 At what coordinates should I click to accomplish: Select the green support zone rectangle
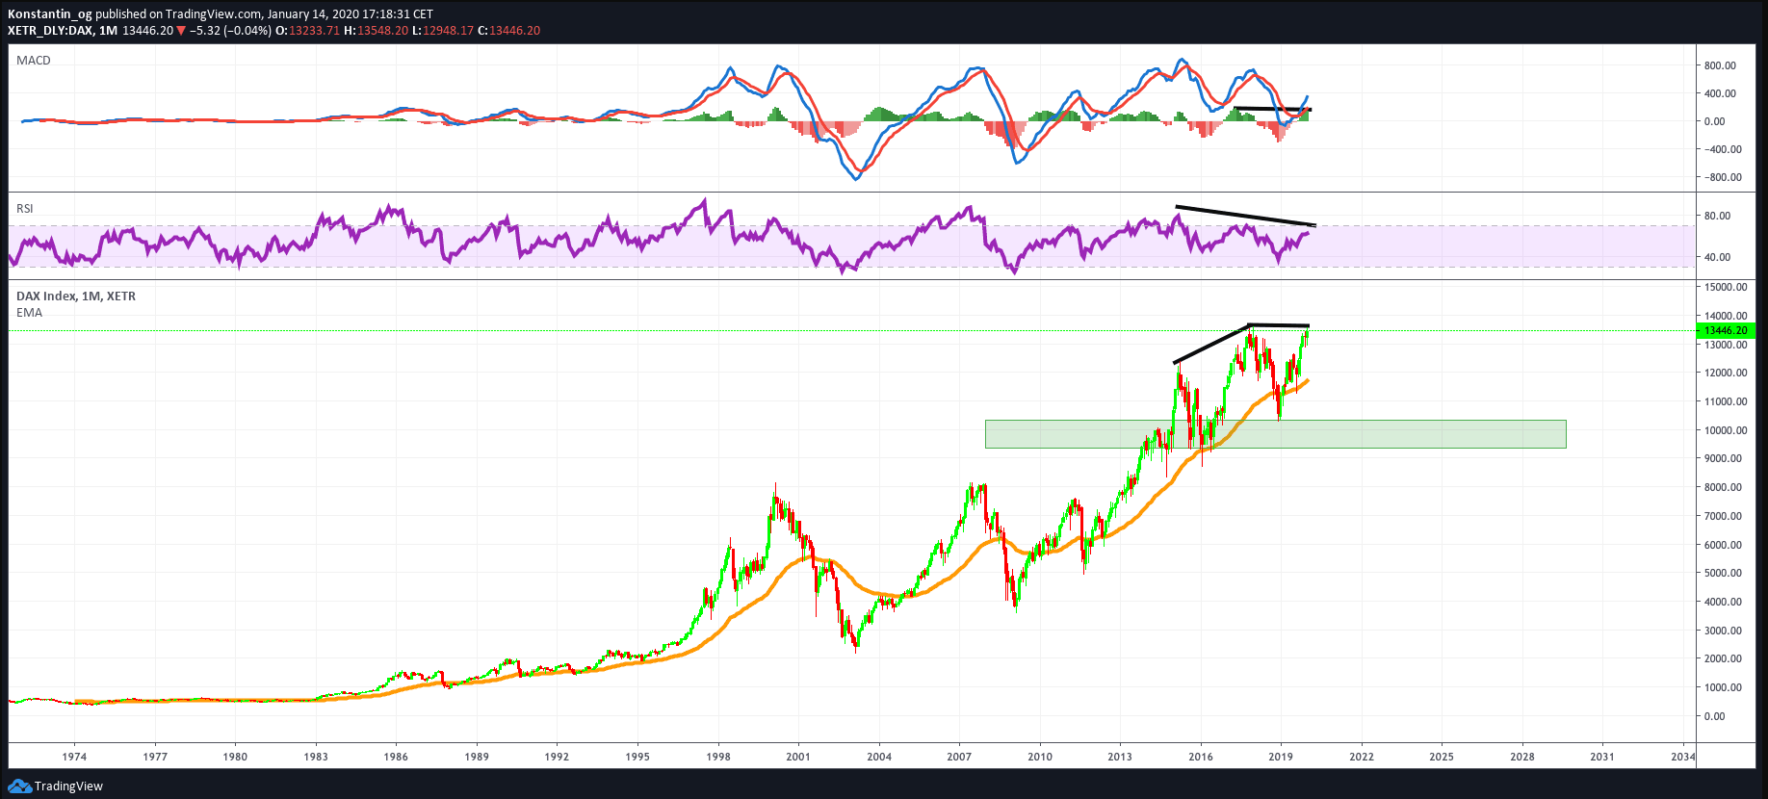1275,434
